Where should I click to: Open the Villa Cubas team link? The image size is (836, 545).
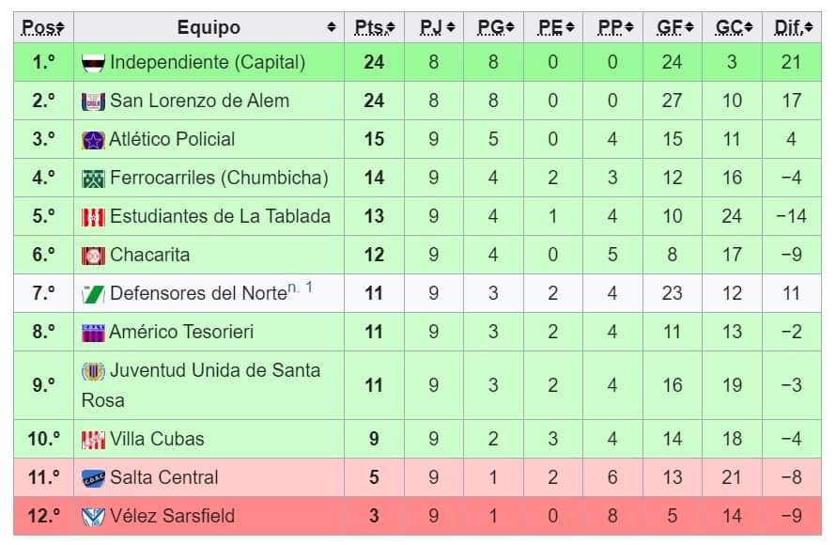coord(157,439)
